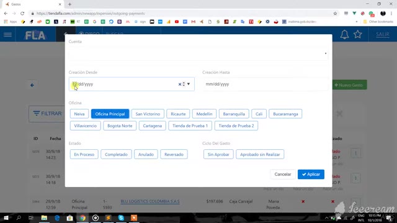This screenshot has height=223, width=397.
Task: Click the FLA logo
Action: click(35, 35)
